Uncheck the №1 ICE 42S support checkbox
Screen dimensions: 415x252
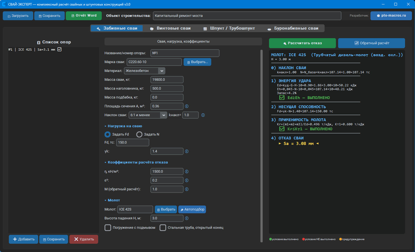(59, 50)
